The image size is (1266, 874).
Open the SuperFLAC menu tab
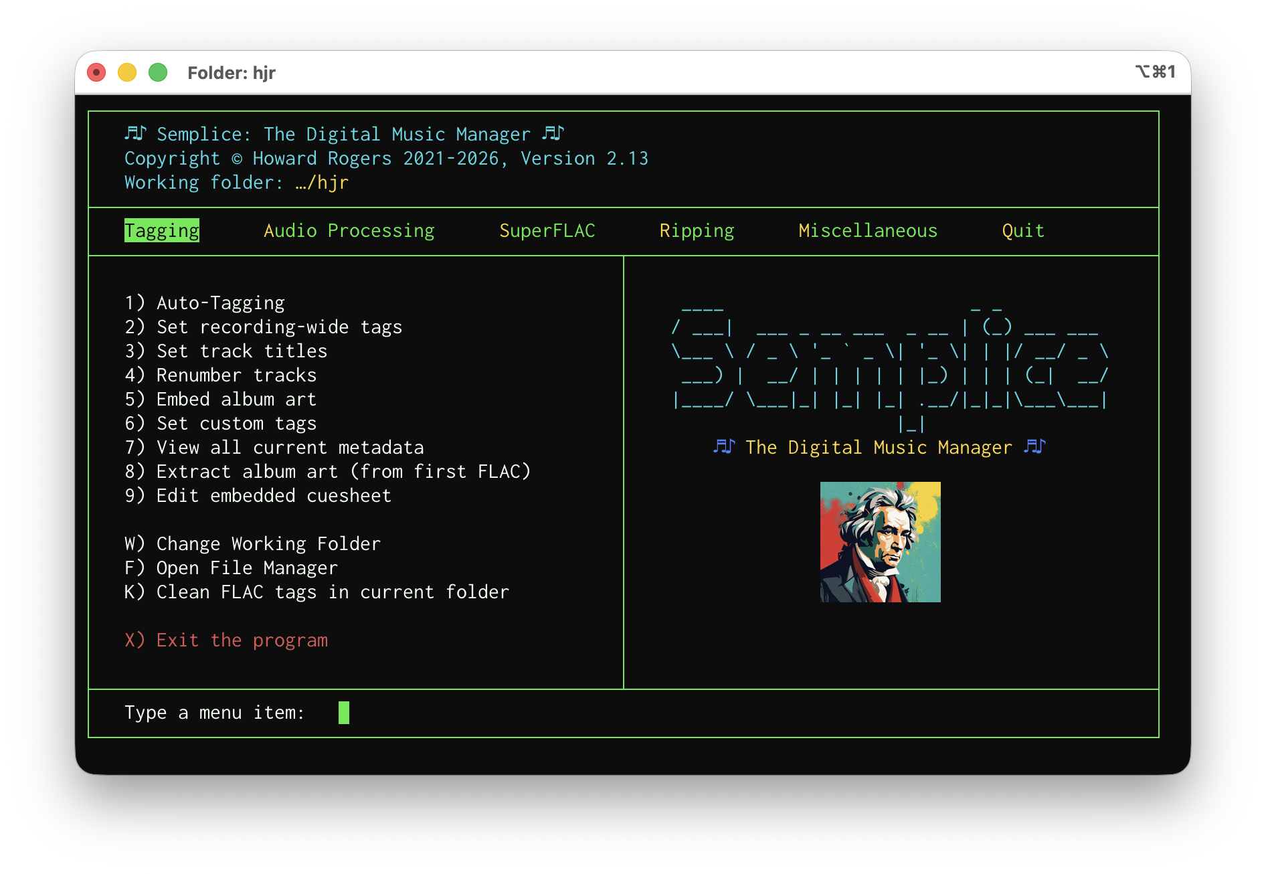547,231
